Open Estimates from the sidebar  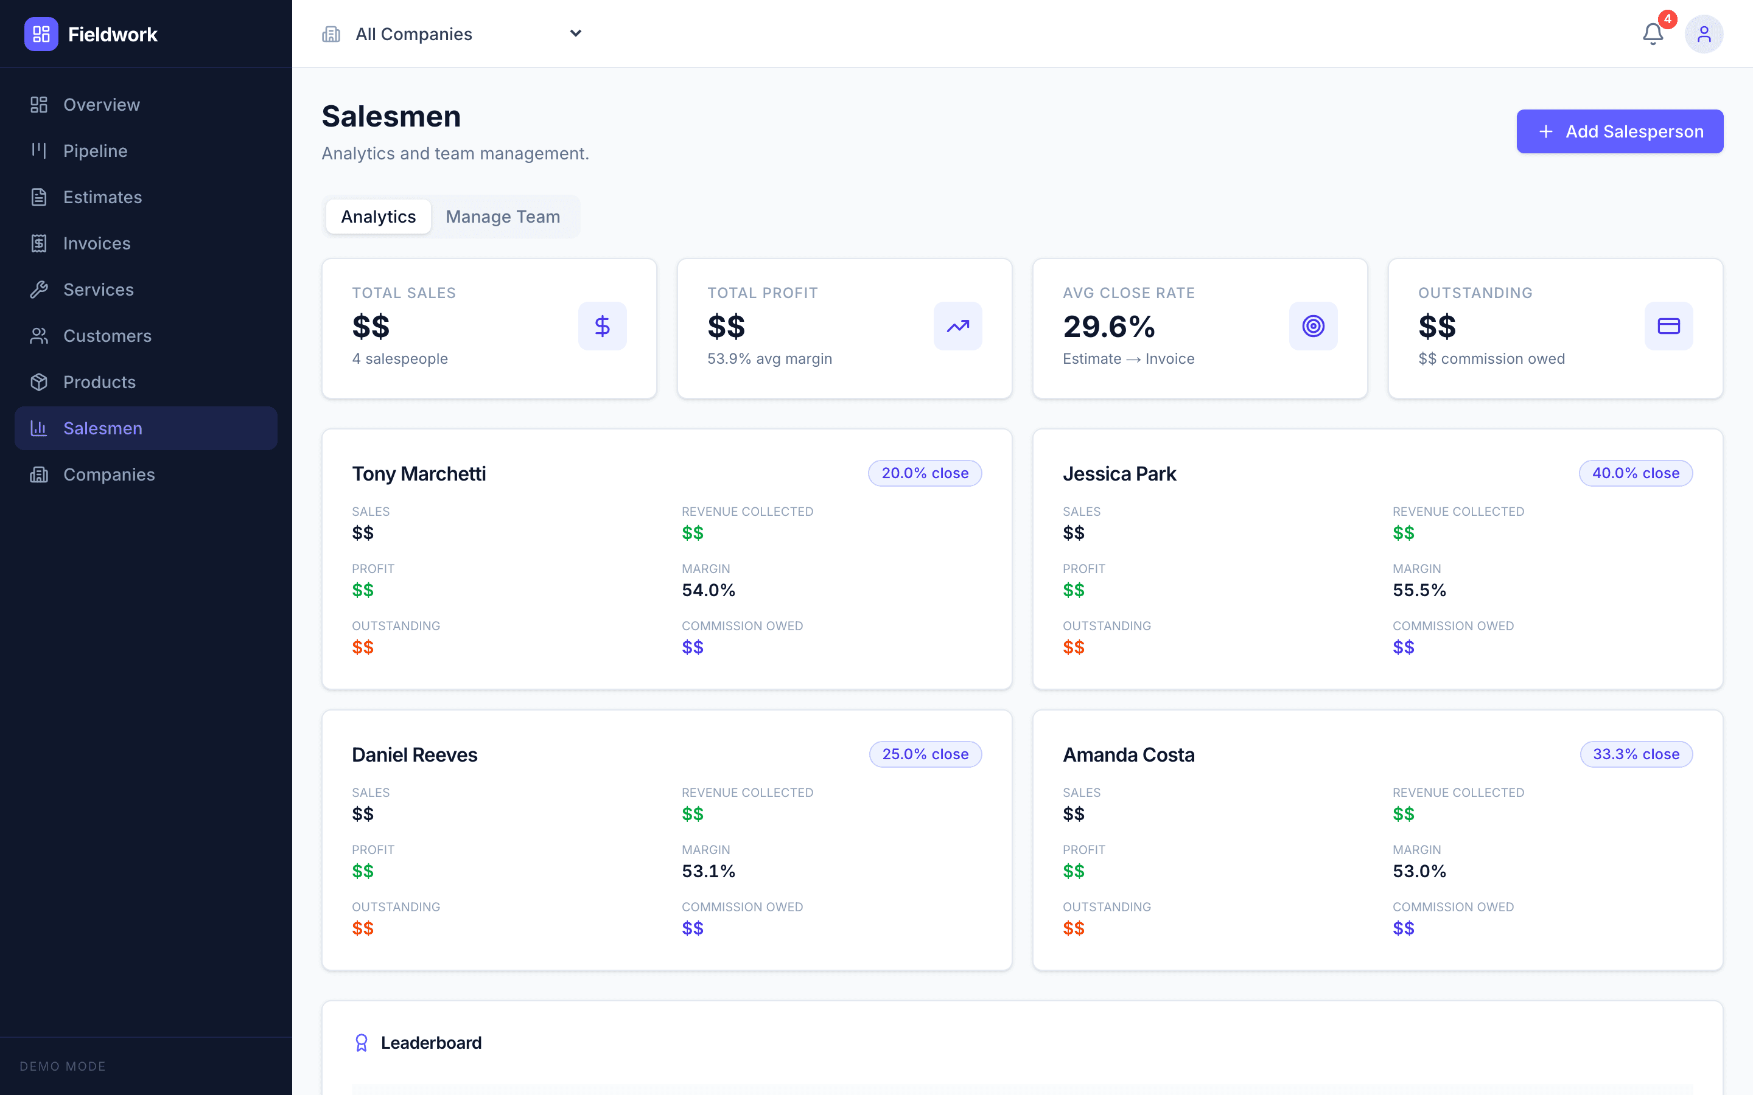pos(102,197)
